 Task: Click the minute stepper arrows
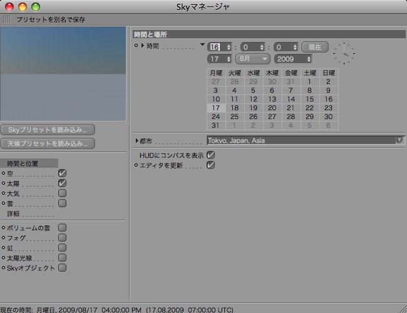pos(262,47)
